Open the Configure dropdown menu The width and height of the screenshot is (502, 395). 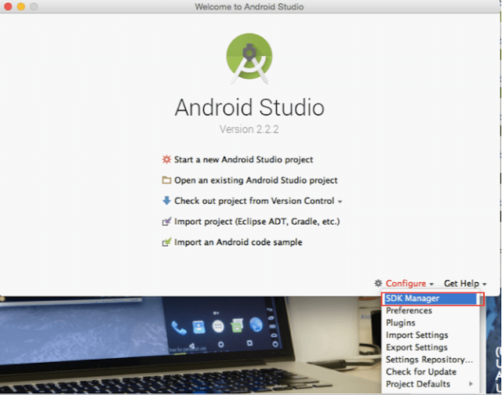[x=409, y=284]
